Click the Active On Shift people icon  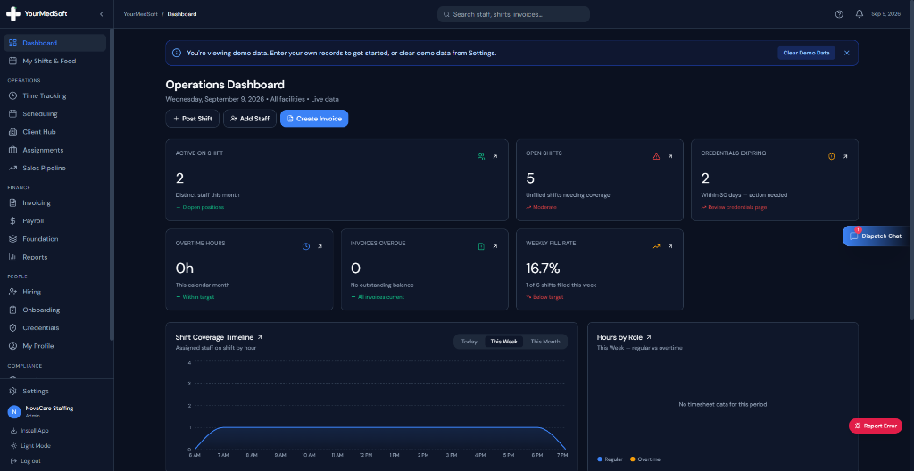[x=481, y=156]
